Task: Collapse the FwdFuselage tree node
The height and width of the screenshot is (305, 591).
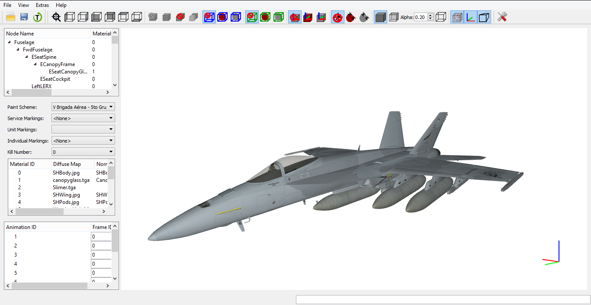Action: [19, 50]
